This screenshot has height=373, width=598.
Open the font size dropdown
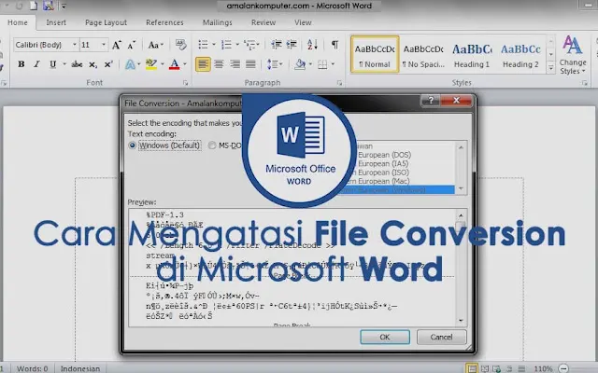click(104, 45)
